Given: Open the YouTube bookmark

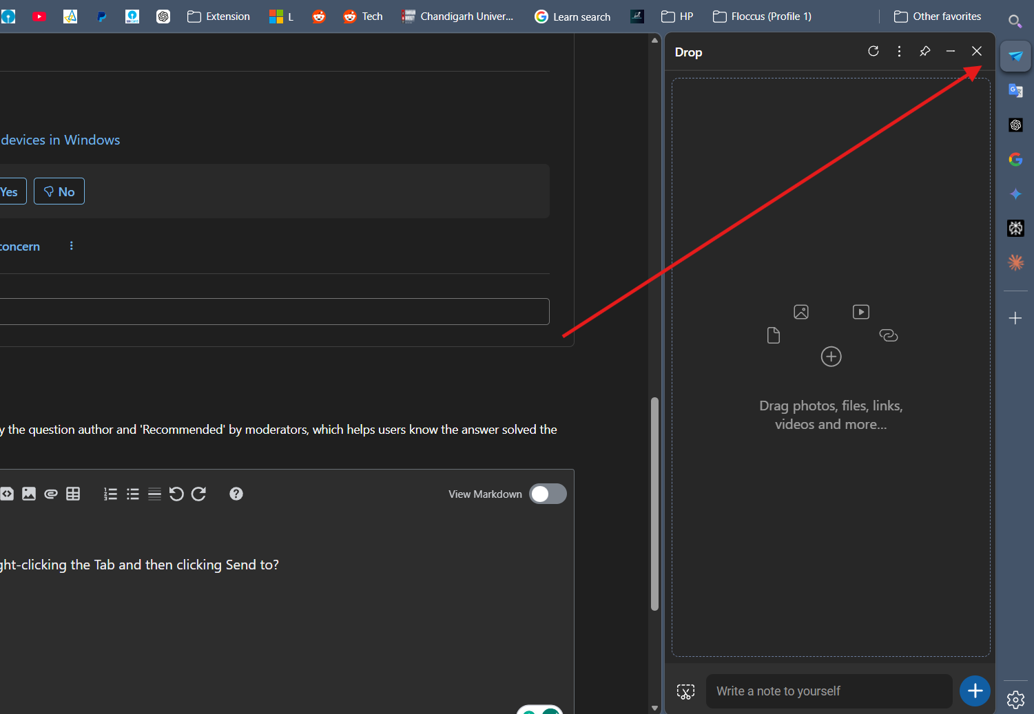Looking at the screenshot, I should 40,17.
